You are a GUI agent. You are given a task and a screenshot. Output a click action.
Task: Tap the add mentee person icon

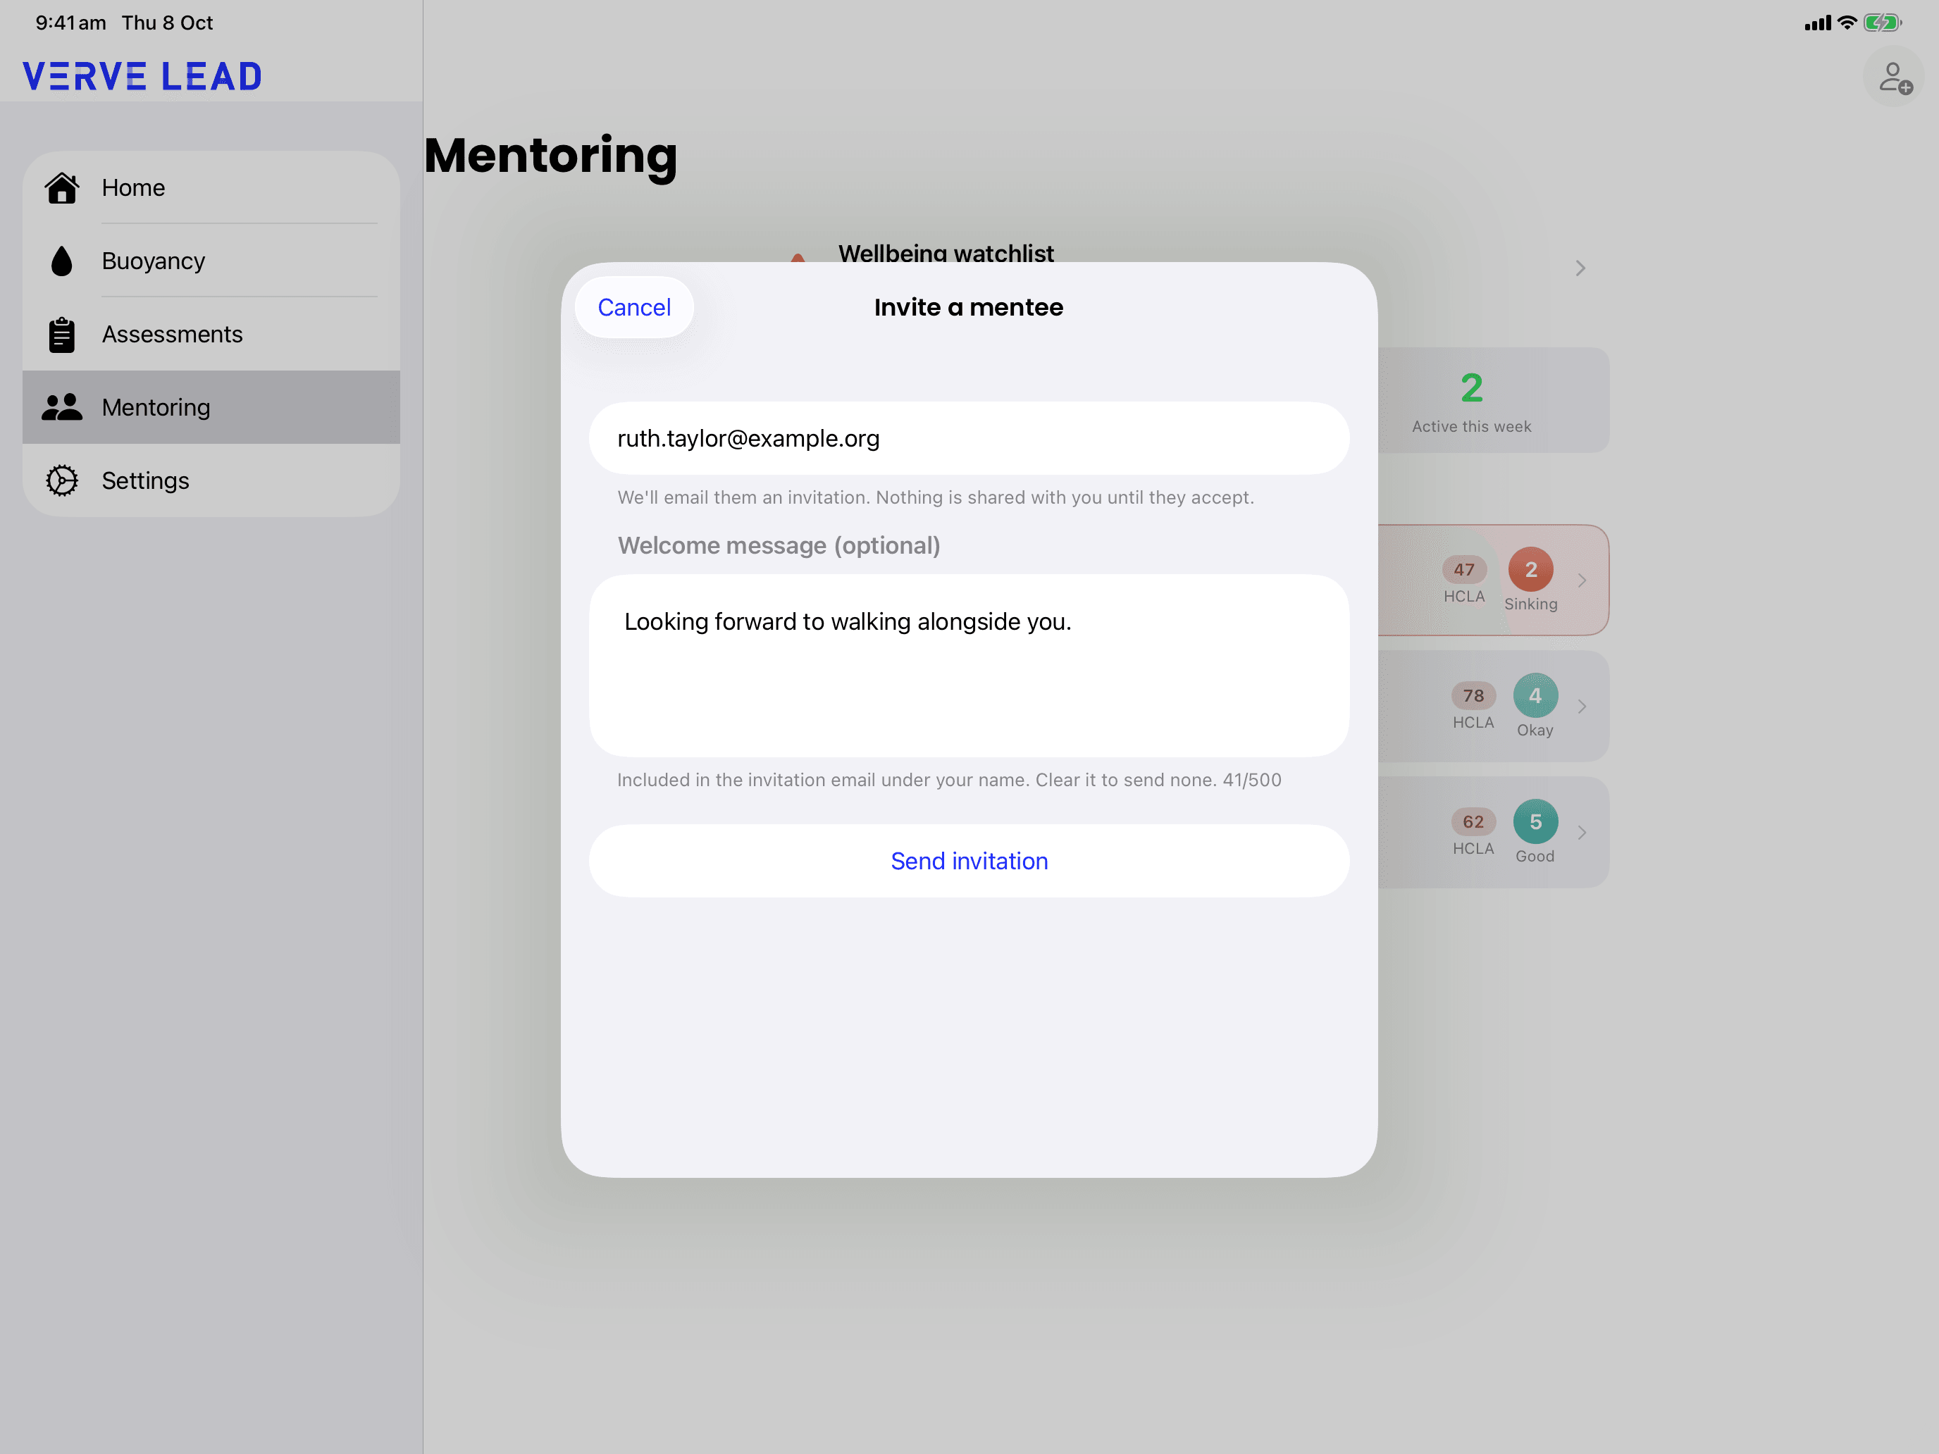tap(1895, 77)
